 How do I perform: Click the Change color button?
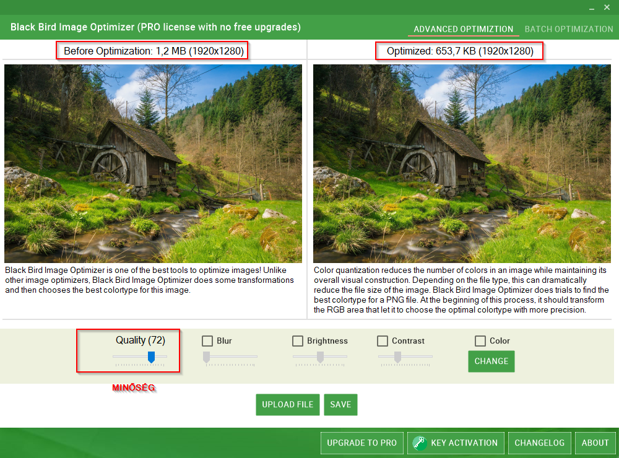[491, 361]
